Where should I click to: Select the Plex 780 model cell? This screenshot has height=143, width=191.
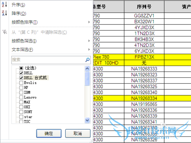(108, 57)
